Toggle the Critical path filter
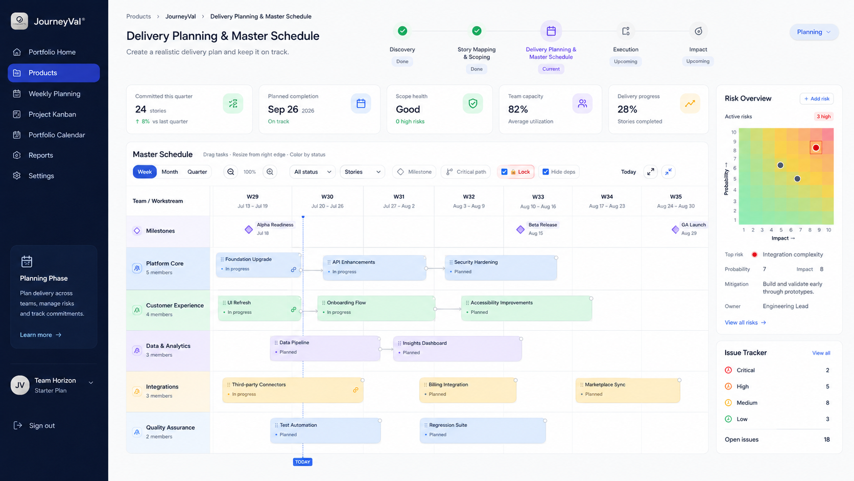The width and height of the screenshot is (854, 481). coord(466,172)
